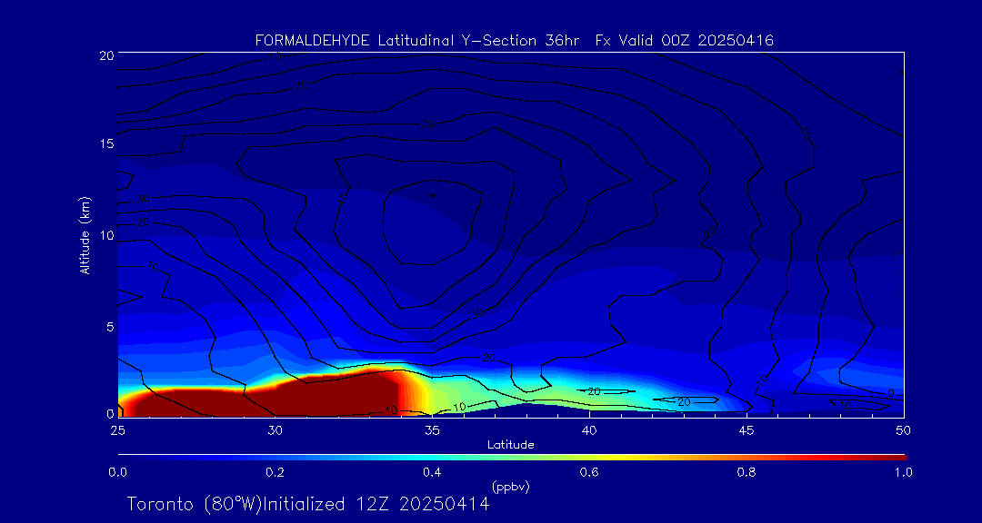Click the 'Latitude' horizontal axis label
Image resolution: width=982 pixels, height=523 pixels.
point(511,445)
